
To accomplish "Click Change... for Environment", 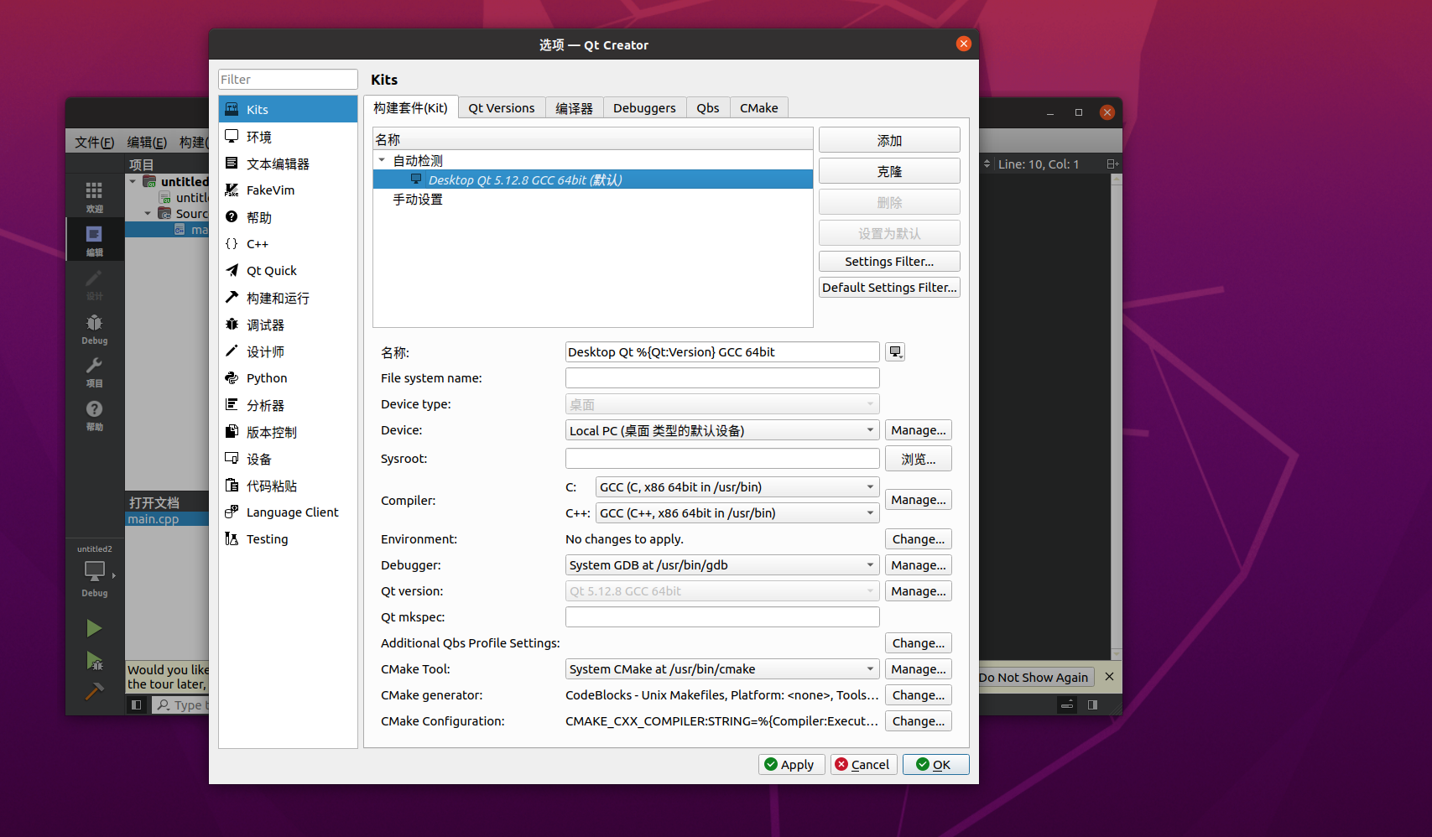I will tap(919, 539).
